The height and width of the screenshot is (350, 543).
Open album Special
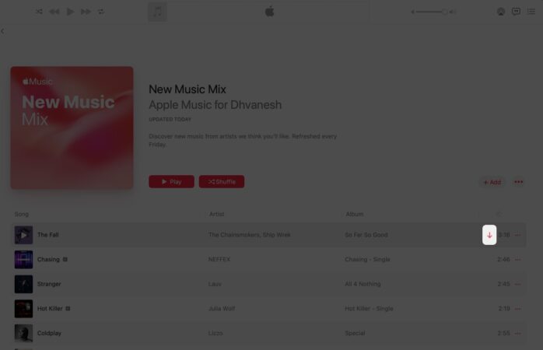(x=355, y=333)
